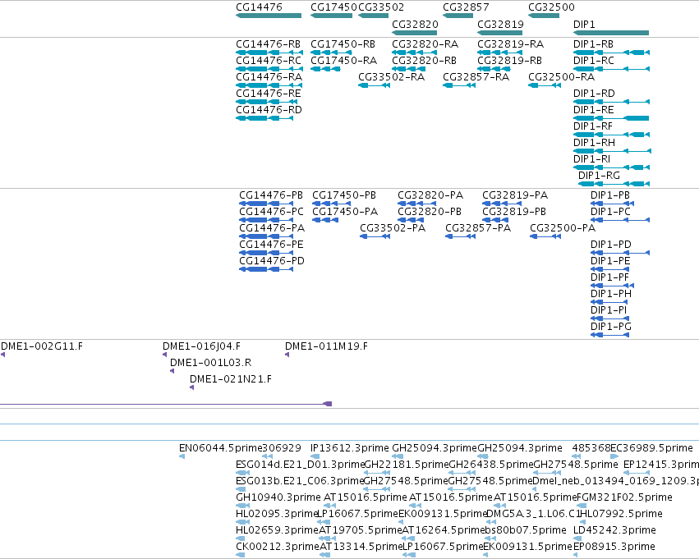Click transcript DIP1-RE
The width and height of the screenshot is (699, 559).
(594, 110)
